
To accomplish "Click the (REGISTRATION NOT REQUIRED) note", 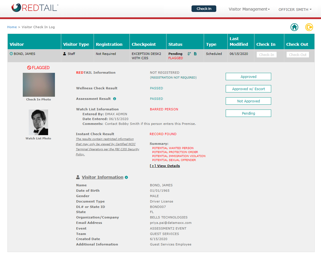I will [x=173, y=78].
